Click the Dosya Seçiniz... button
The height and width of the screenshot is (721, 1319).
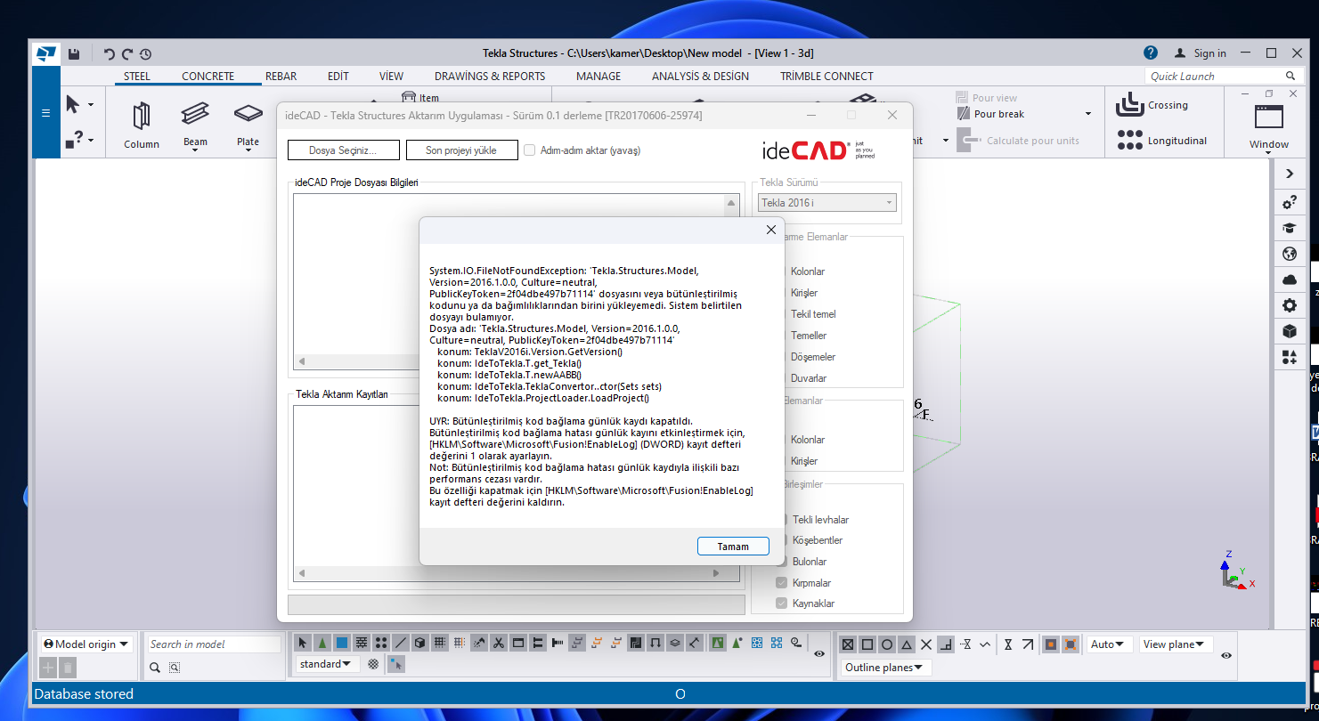coord(343,150)
